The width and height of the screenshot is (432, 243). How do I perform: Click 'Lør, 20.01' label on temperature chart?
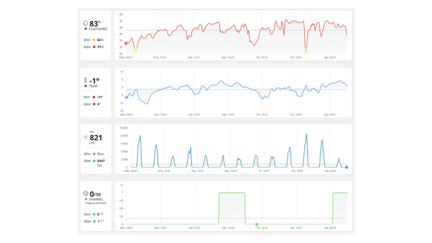(330, 114)
